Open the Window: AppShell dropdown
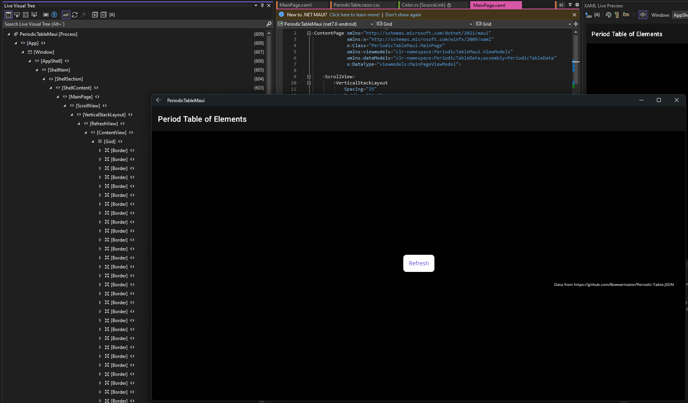The image size is (688, 403). [x=681, y=15]
